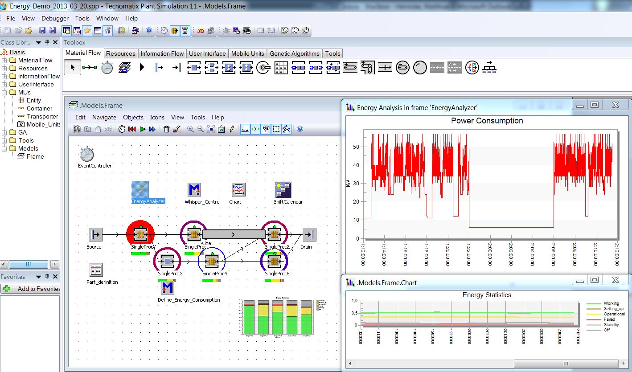The image size is (632, 372).
Task: Start the simulation with the green play icon
Action: (142, 129)
